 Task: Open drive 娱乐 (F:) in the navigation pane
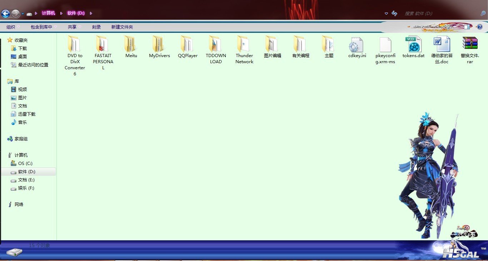coord(23,188)
